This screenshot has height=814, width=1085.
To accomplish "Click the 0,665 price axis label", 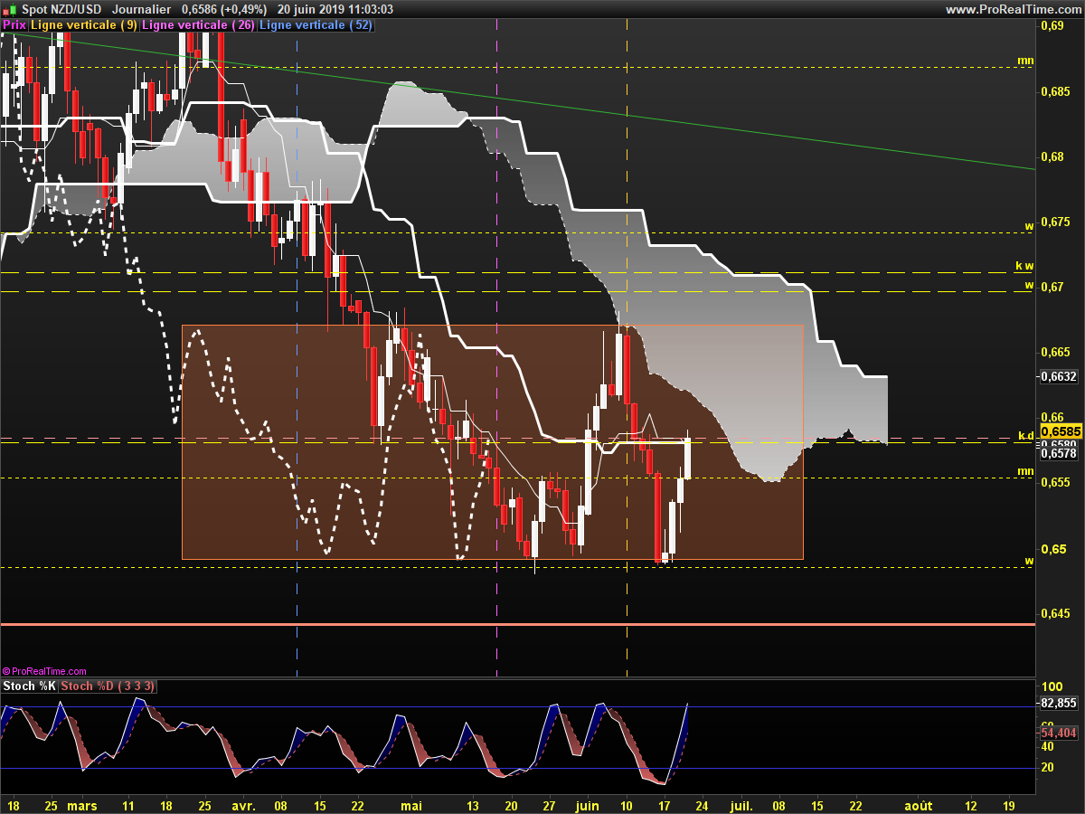I will tap(1054, 353).
